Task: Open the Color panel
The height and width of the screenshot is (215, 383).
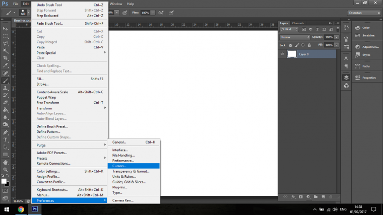Action: coord(366,28)
